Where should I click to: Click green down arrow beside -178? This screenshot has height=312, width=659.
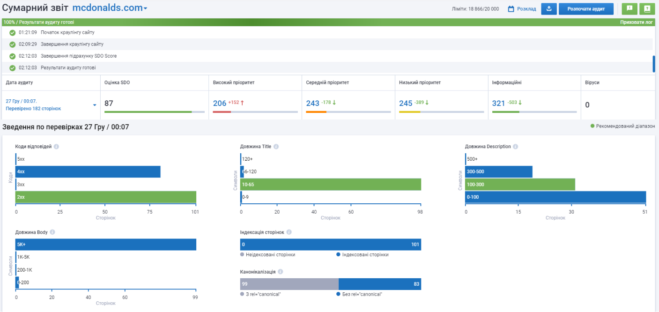pyautogui.click(x=334, y=103)
